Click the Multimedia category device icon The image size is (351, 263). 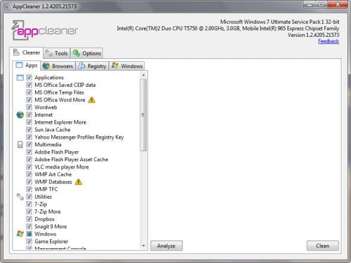point(20,145)
